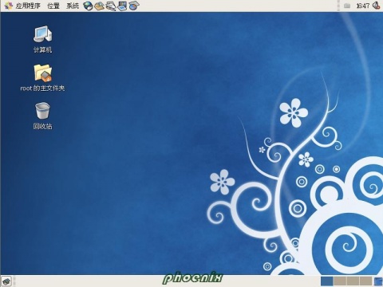This screenshot has height=287, width=383.
Task: Open the 应用程序 applications menu
Action: (x=22, y=6)
